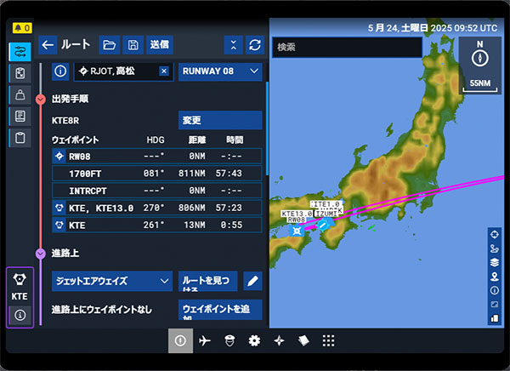Open the map route path tool icon
The height and width of the screenshot is (371, 510).
tap(495, 248)
